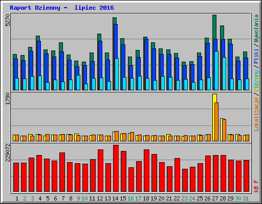Click the 'Wstępny' legend label
262x204 pixels.
[256, 81]
